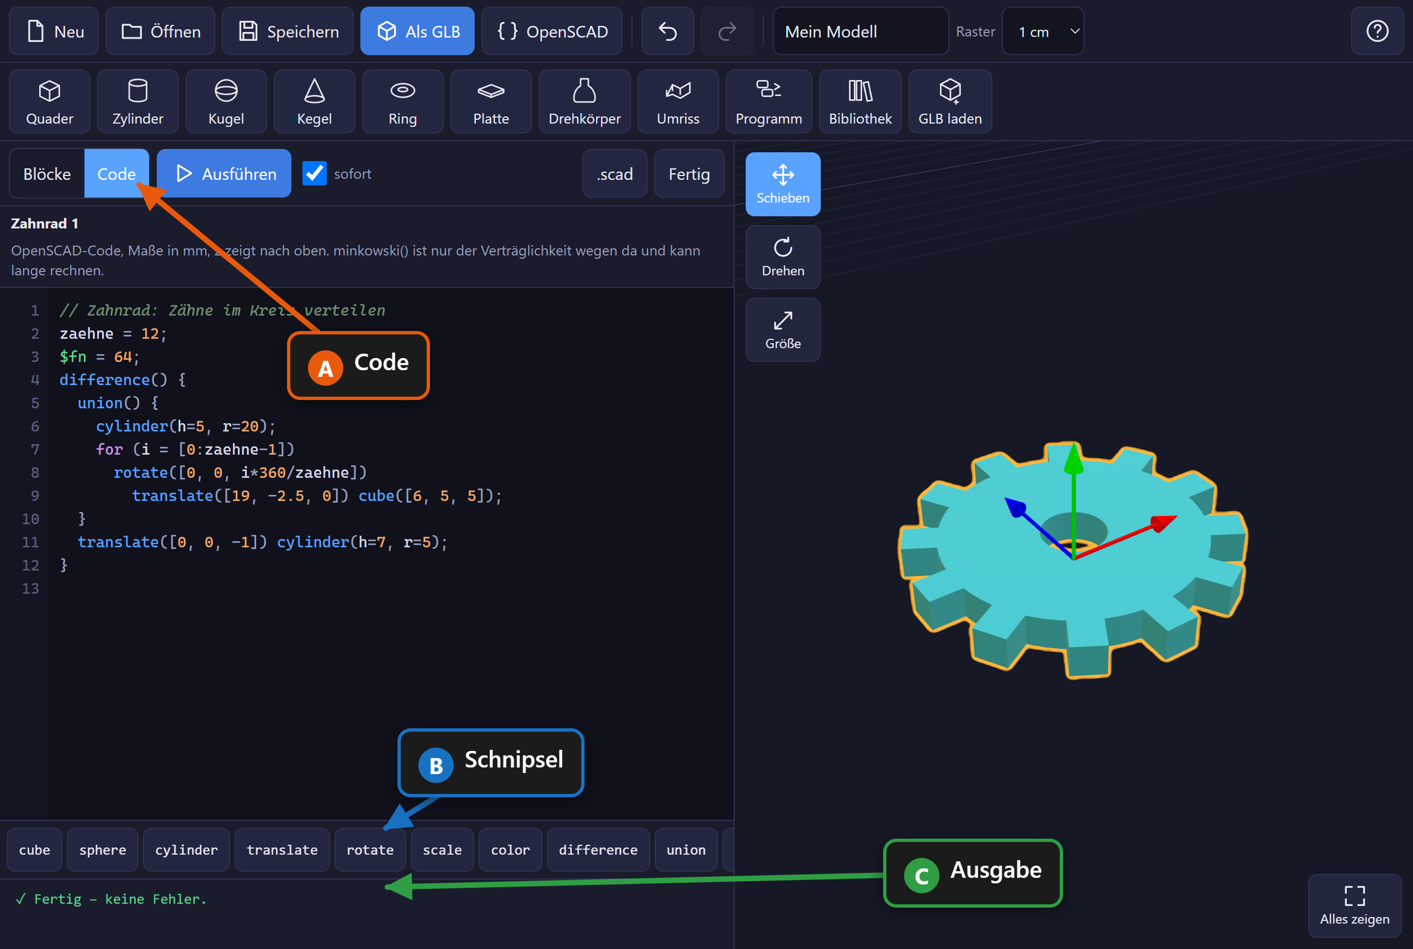Viewport: 1413px width, 949px height.
Task: Select the Umriss outline tool
Action: click(678, 102)
